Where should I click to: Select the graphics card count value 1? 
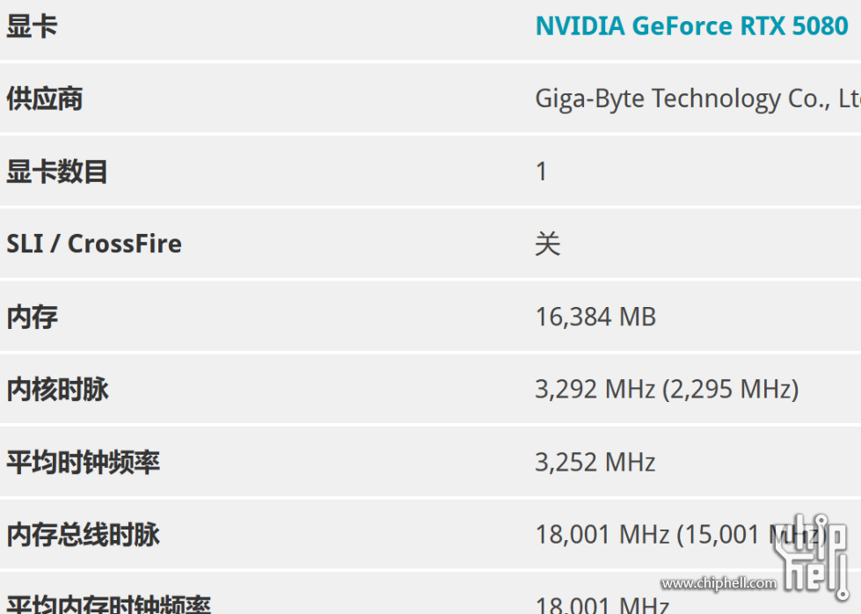point(542,172)
